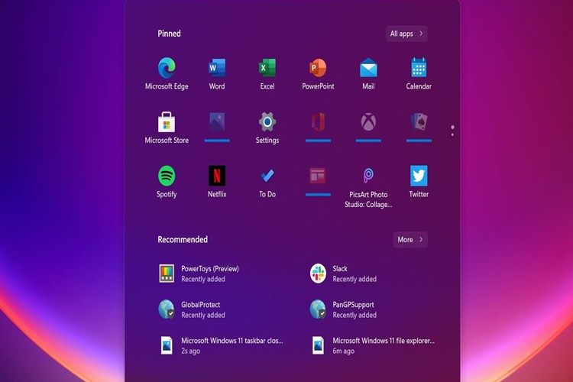Click "Recently added" under PanGPSupport
This screenshot has height=382, width=573.
pos(354,315)
